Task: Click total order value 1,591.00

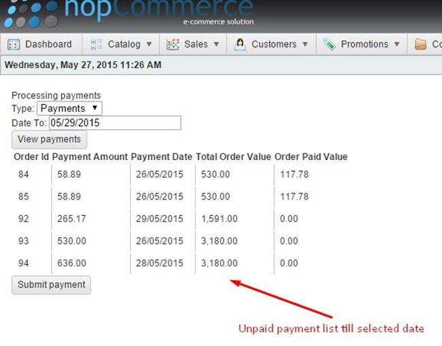Action: [x=220, y=219]
